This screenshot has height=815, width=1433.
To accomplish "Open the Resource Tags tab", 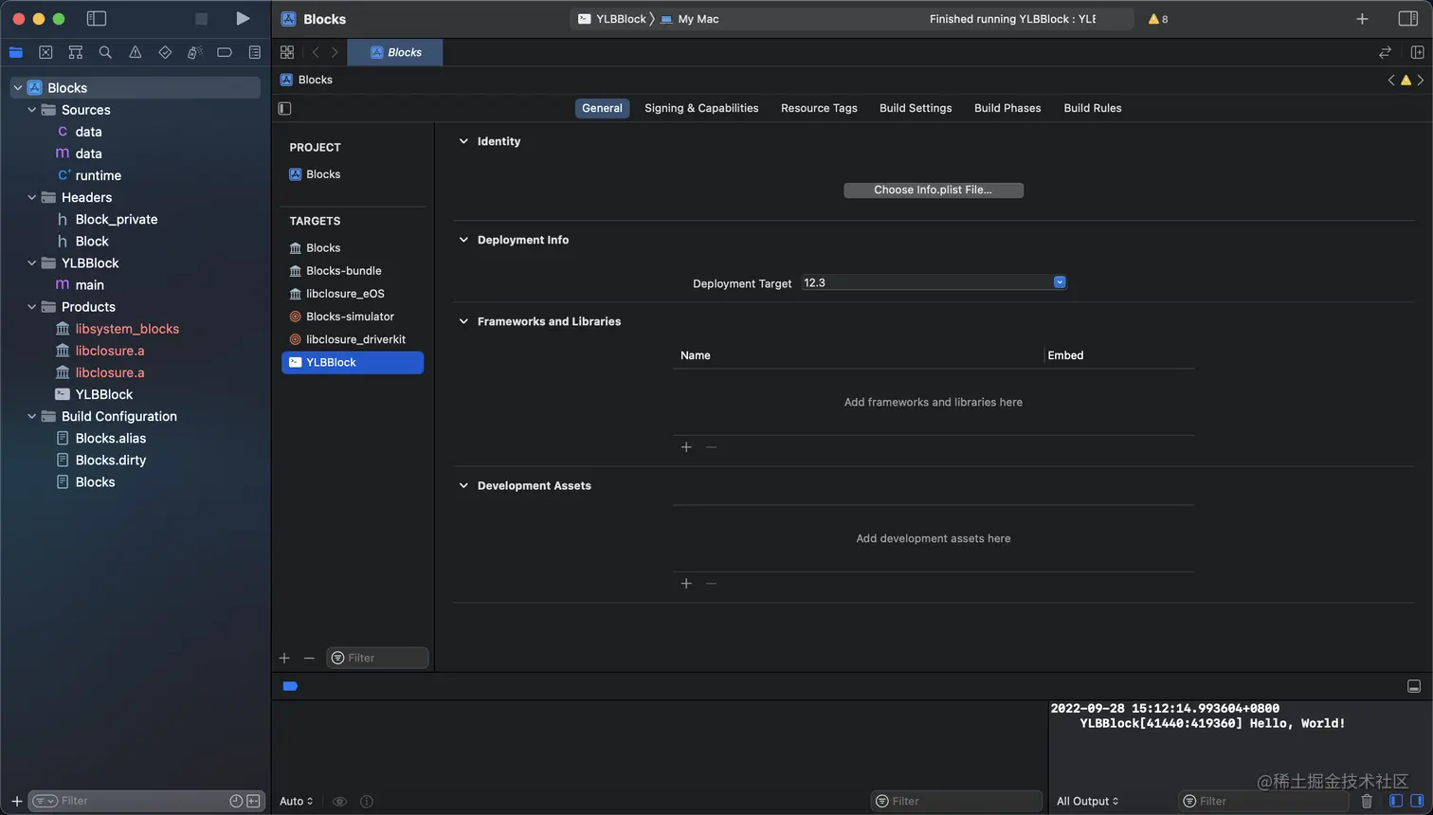I will [819, 108].
